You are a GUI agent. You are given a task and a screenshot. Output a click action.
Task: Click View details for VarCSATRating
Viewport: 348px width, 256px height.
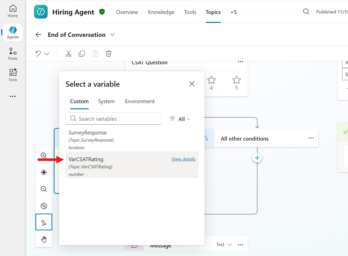click(x=183, y=159)
